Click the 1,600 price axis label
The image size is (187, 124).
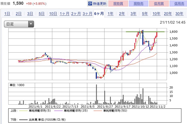[x=174, y=32]
